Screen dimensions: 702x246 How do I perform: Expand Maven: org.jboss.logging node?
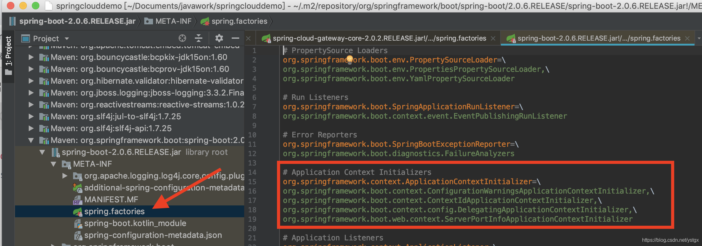point(31,93)
